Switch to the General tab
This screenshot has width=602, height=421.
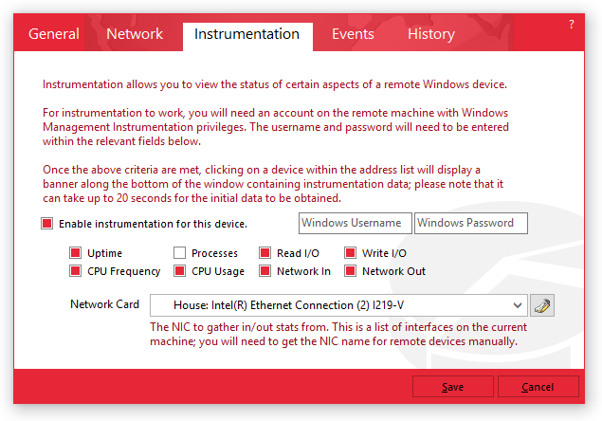click(54, 34)
